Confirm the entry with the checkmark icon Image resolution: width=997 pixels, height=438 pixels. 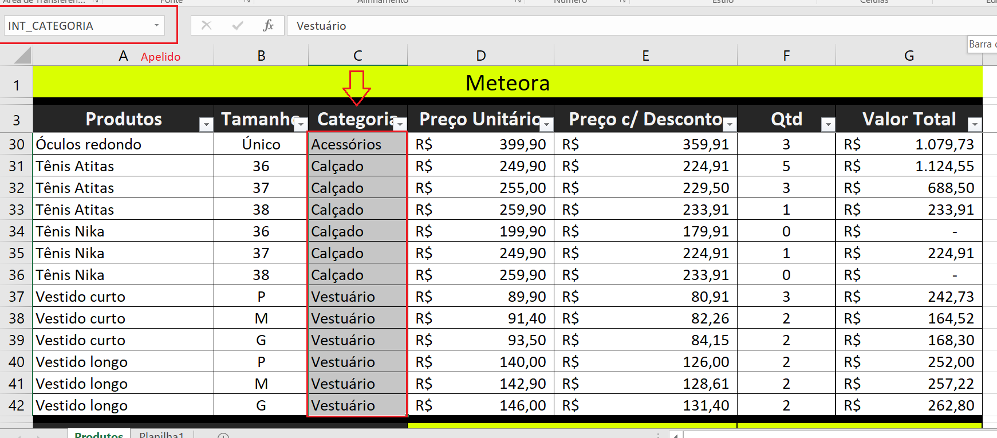[238, 25]
